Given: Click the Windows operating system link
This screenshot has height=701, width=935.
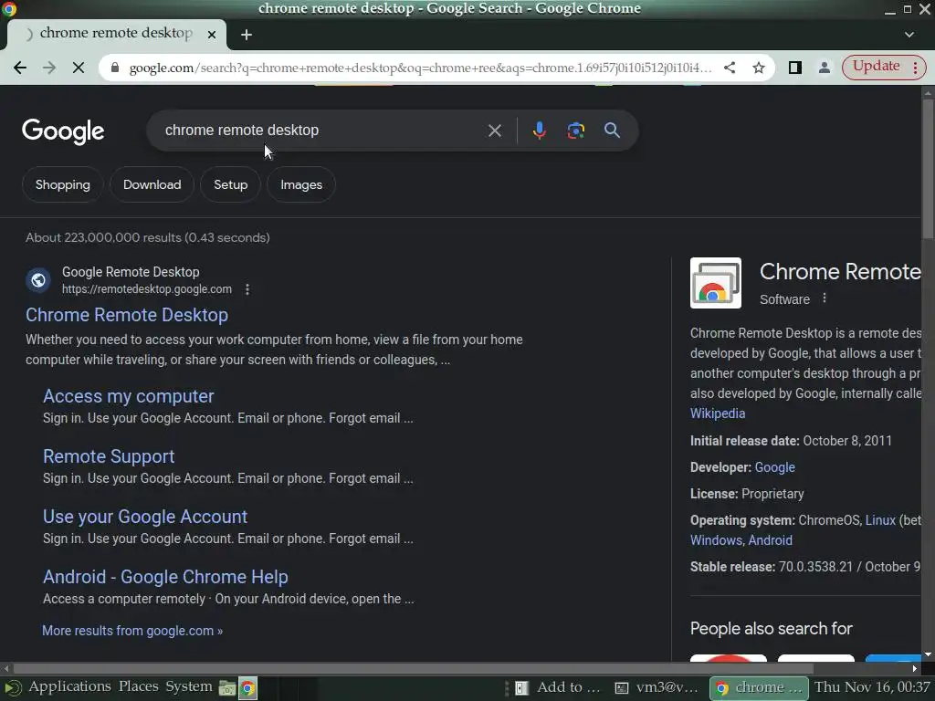Looking at the screenshot, I should [x=716, y=540].
